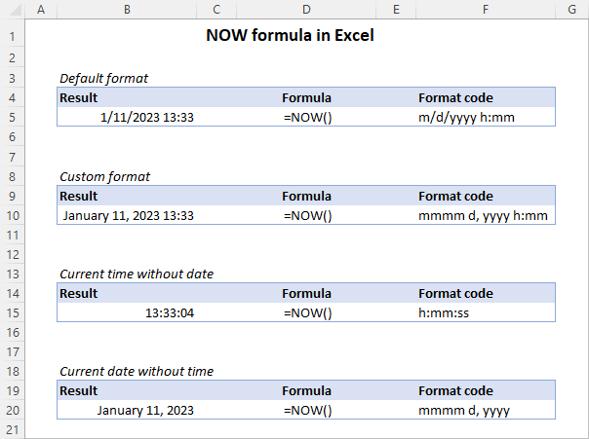Image resolution: width=589 pixels, height=439 pixels.
Task: Select column C header
Action: coord(216,10)
